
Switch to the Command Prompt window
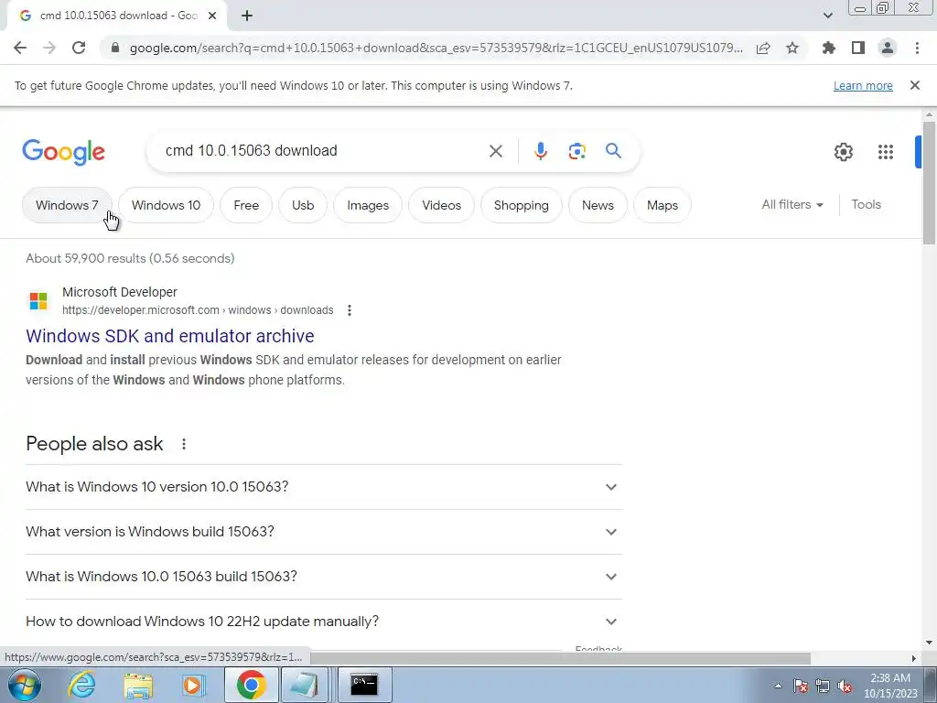coord(364,685)
